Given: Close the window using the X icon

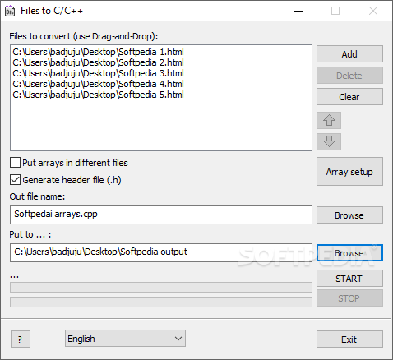Looking at the screenshot, I should (x=373, y=11).
